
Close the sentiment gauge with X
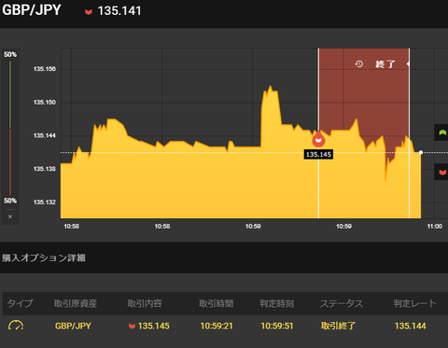click(x=10, y=216)
